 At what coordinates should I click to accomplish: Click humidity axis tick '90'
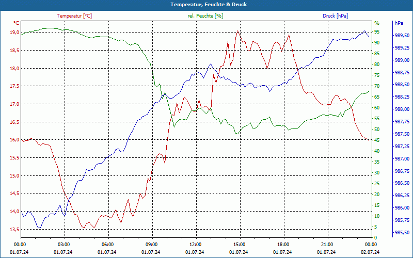(x=377, y=43)
